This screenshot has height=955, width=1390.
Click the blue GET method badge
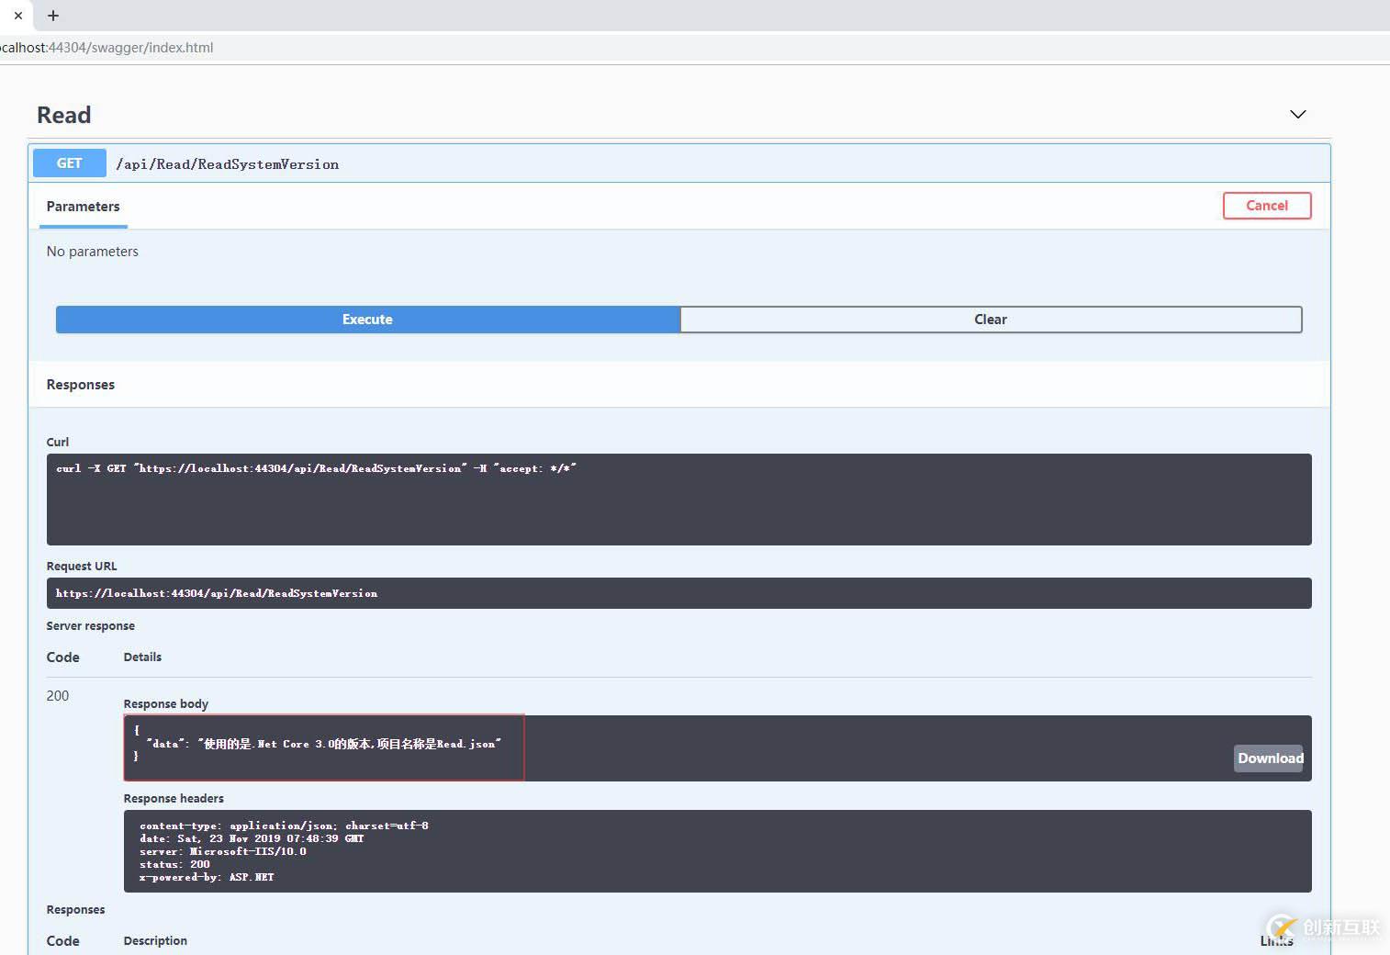[70, 163]
